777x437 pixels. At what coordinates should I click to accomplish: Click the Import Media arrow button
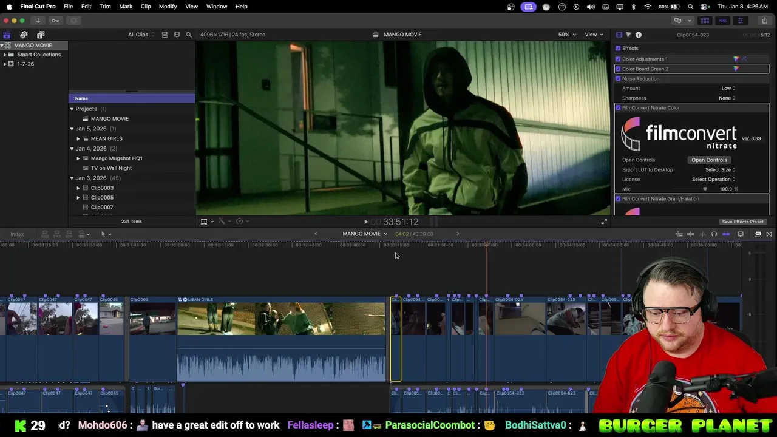[38, 21]
